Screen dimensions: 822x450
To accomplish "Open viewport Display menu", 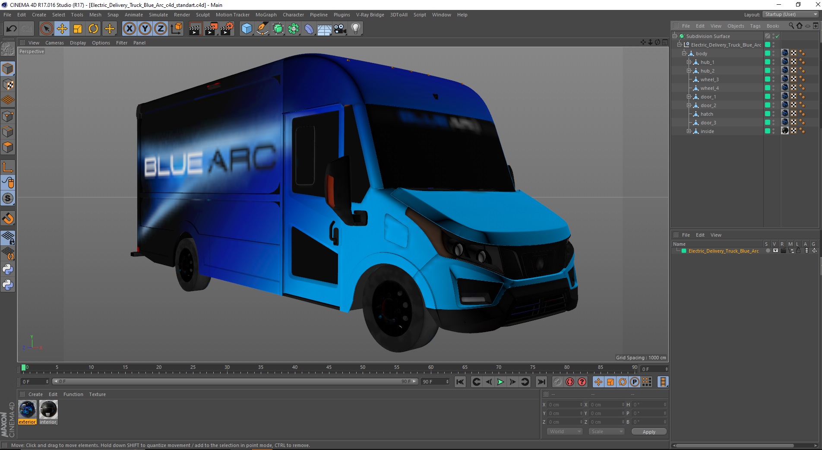I will point(78,43).
